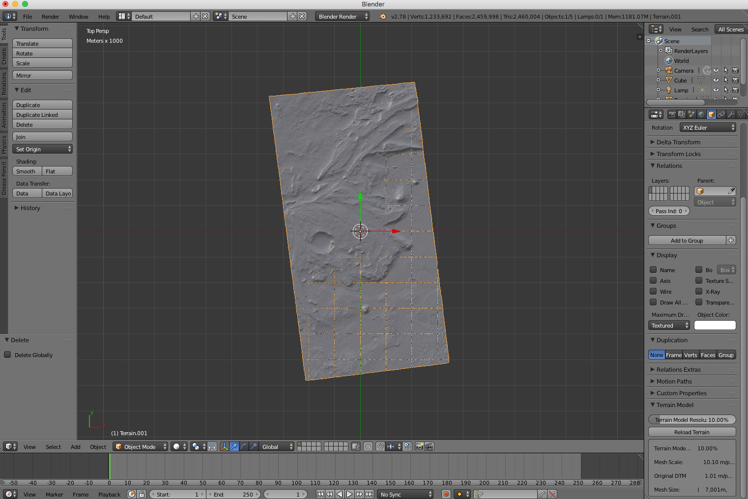
Task: Open the Constraints properties tab chain icon
Action: click(x=721, y=114)
